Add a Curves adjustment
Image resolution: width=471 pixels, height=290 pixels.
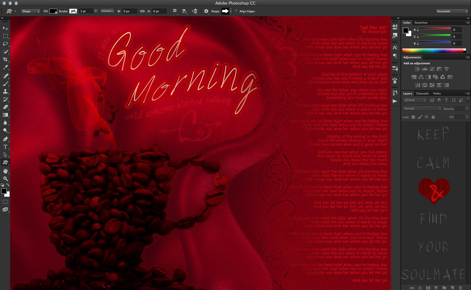click(x=432, y=69)
